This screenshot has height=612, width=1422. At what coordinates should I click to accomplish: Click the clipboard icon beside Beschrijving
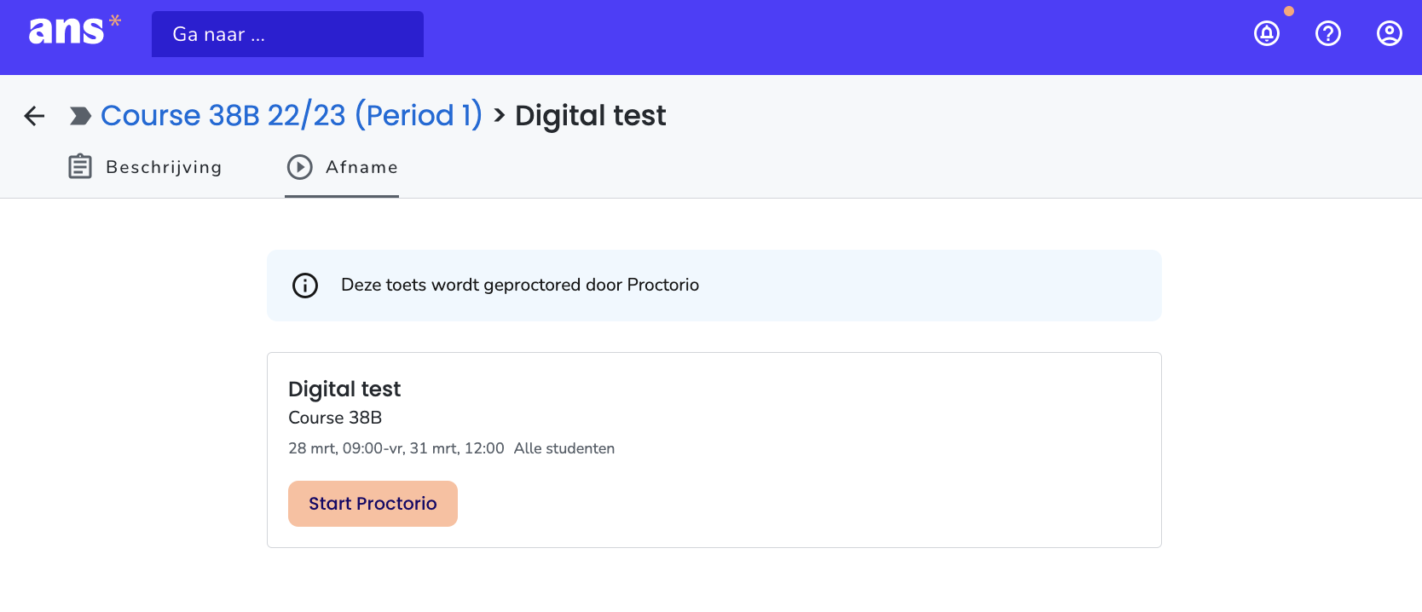tap(79, 166)
